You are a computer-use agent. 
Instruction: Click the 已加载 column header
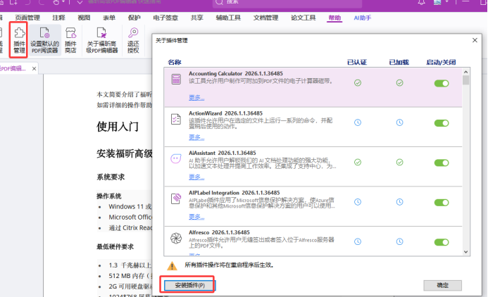coord(399,62)
